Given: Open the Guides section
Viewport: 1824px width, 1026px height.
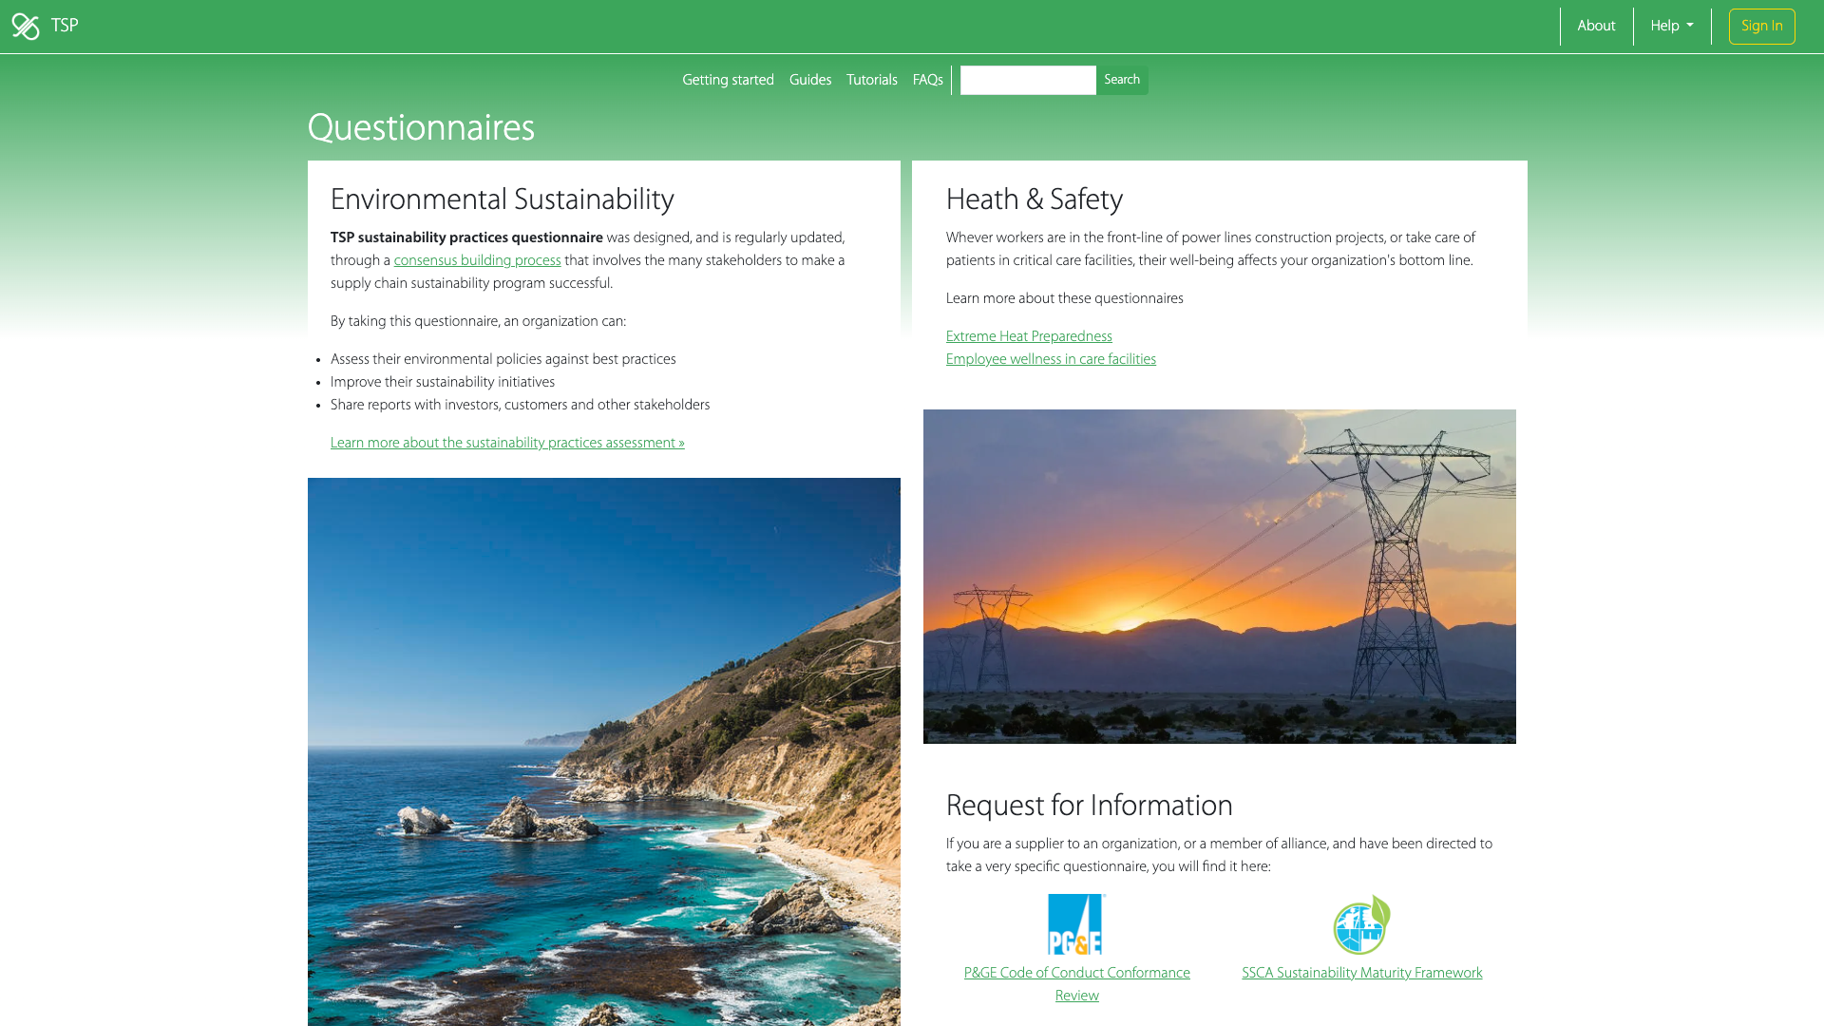Looking at the screenshot, I should pyautogui.click(x=809, y=81).
